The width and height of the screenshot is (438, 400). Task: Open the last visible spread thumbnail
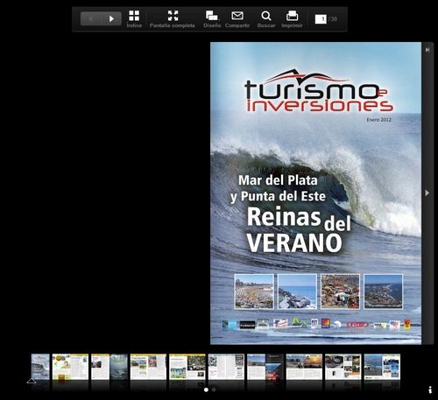coord(382,367)
